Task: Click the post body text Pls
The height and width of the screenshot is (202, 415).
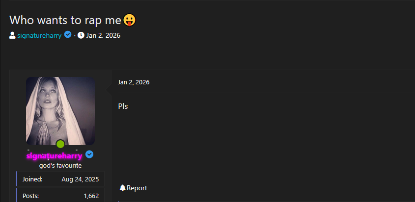Action: [x=123, y=106]
